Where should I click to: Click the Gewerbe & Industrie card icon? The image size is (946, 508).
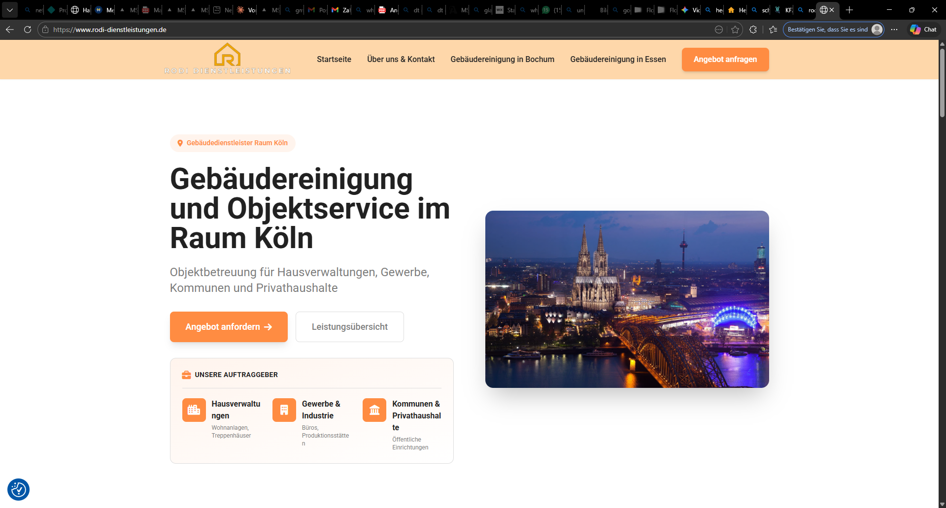click(284, 410)
